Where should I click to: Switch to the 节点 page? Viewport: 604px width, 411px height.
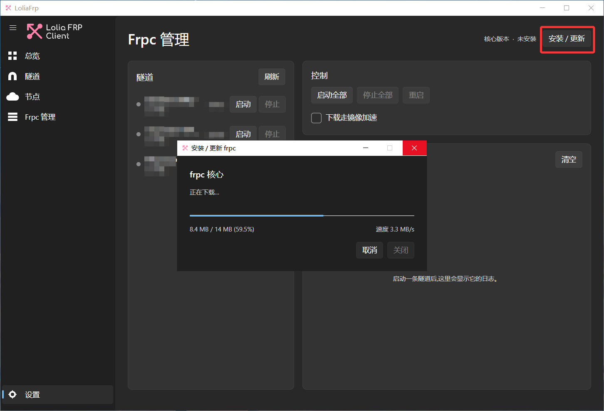click(57, 96)
